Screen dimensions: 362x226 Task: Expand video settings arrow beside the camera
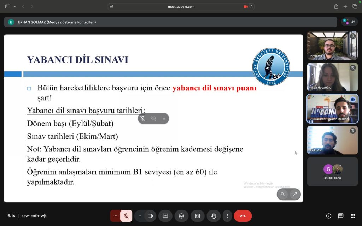coord(140,216)
